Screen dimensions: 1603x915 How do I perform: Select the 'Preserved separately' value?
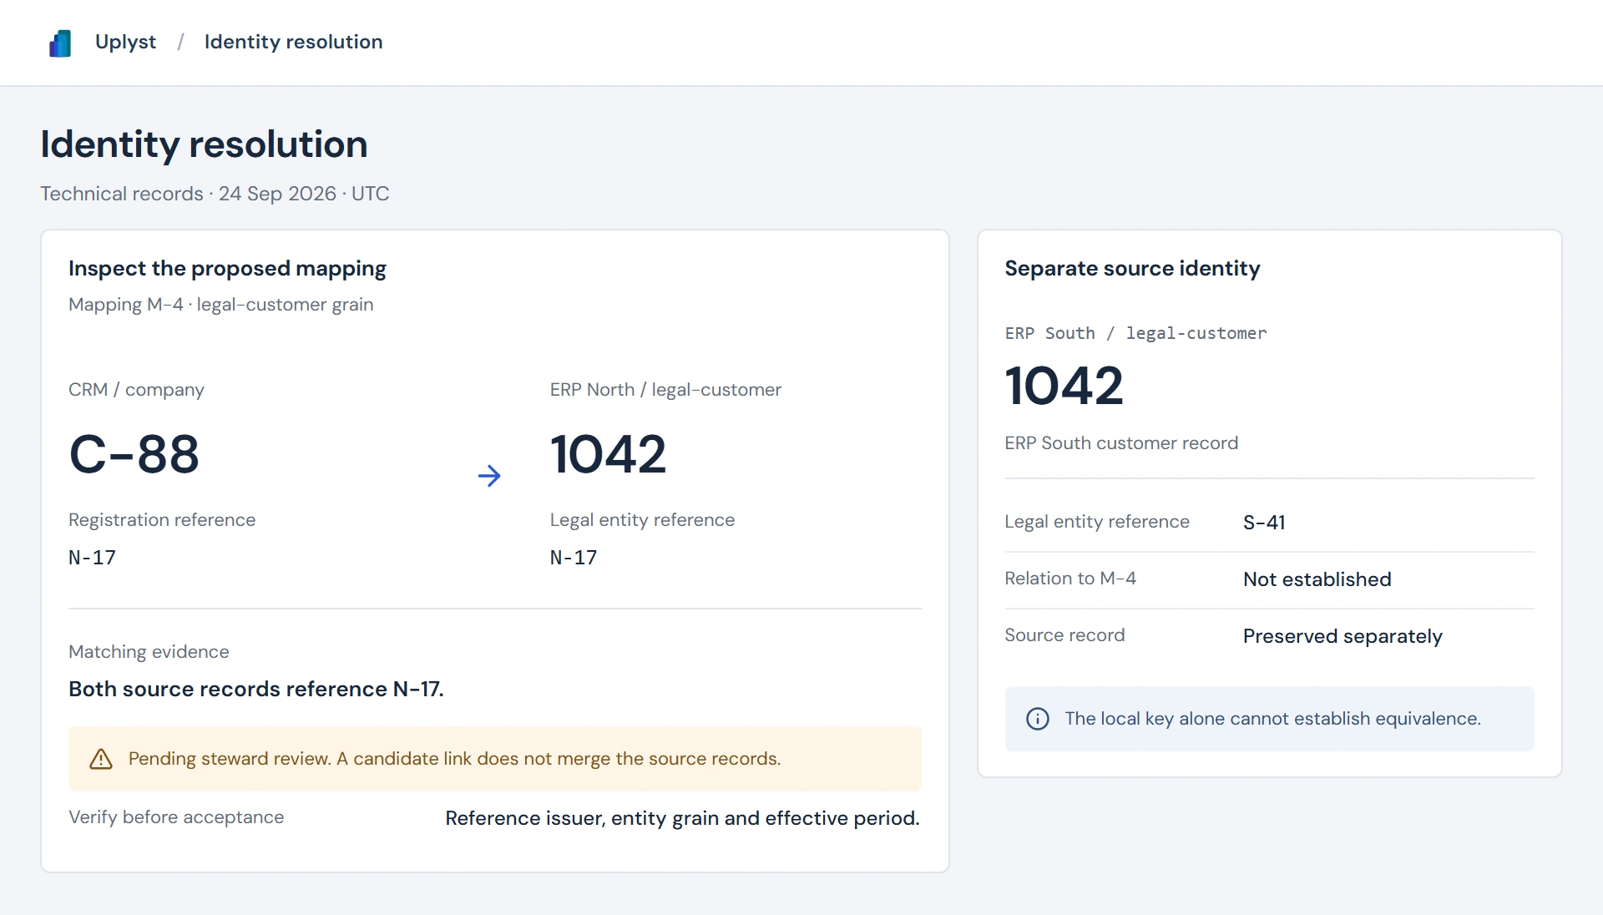pyautogui.click(x=1343, y=636)
